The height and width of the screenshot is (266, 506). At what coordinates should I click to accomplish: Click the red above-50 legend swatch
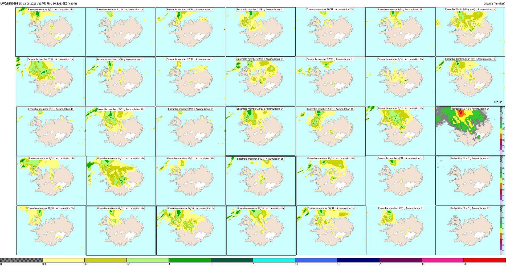484,260
